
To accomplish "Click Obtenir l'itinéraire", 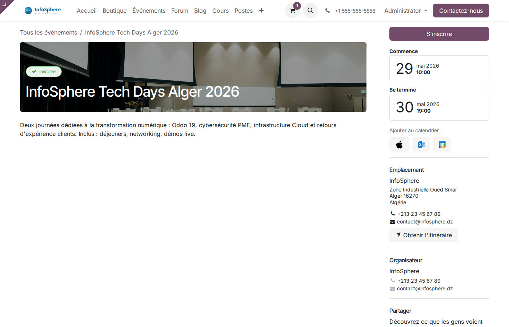I will click(424, 235).
